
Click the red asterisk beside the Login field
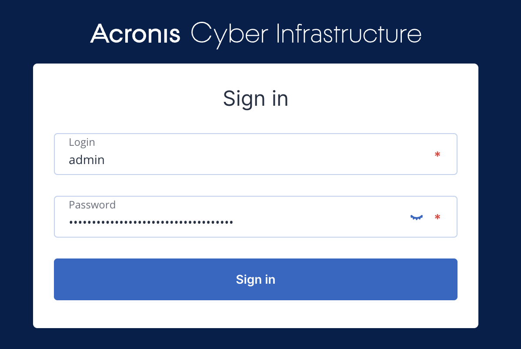point(438,154)
